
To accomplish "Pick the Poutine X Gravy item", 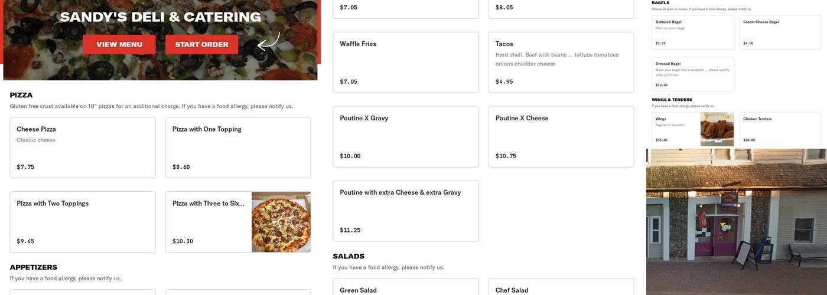I will click(406, 136).
